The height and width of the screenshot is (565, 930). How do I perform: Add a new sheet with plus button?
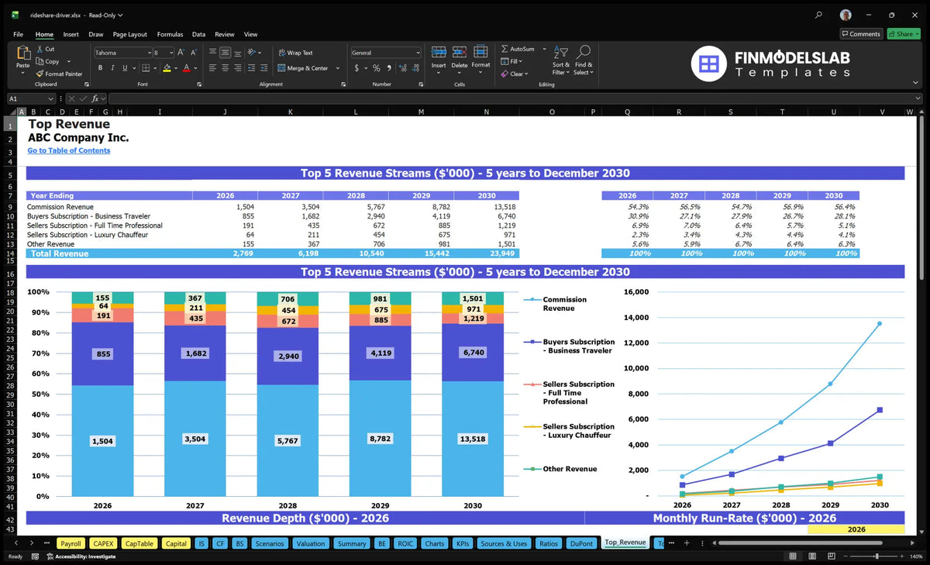pos(686,543)
